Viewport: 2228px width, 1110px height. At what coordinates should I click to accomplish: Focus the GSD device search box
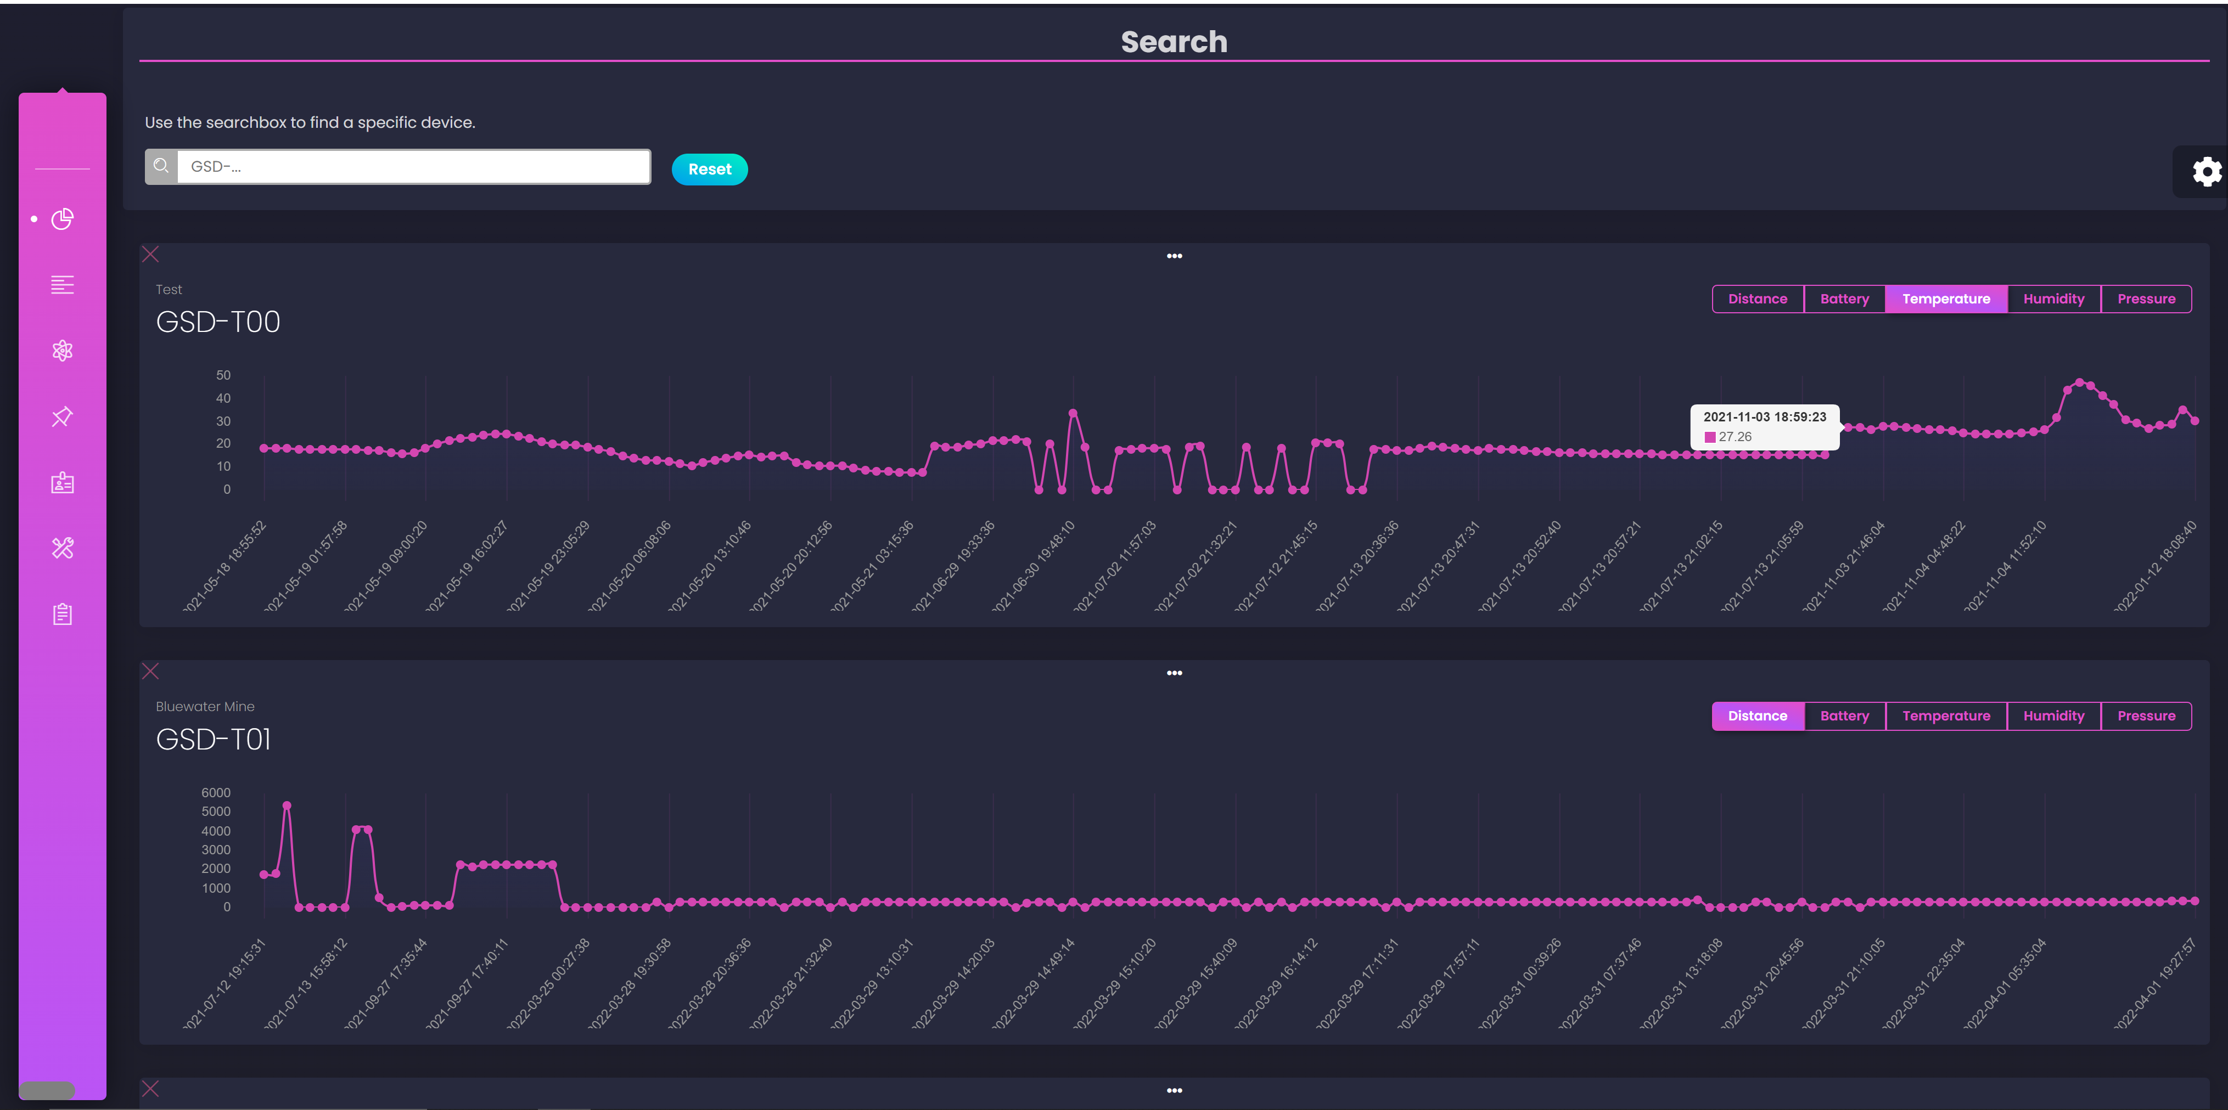[413, 167]
